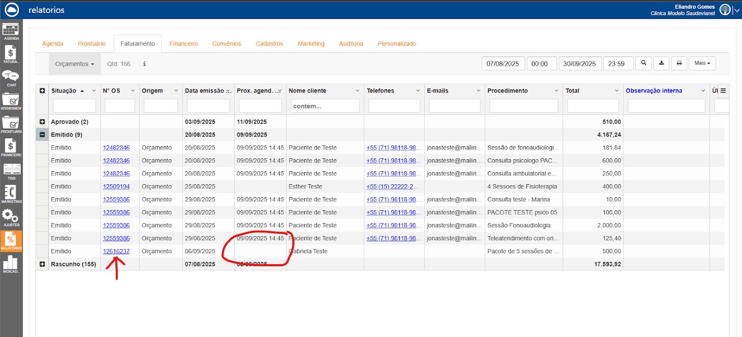742x337 pixels.
Task: Open the Agenda sidebar icon
Action: (11, 31)
